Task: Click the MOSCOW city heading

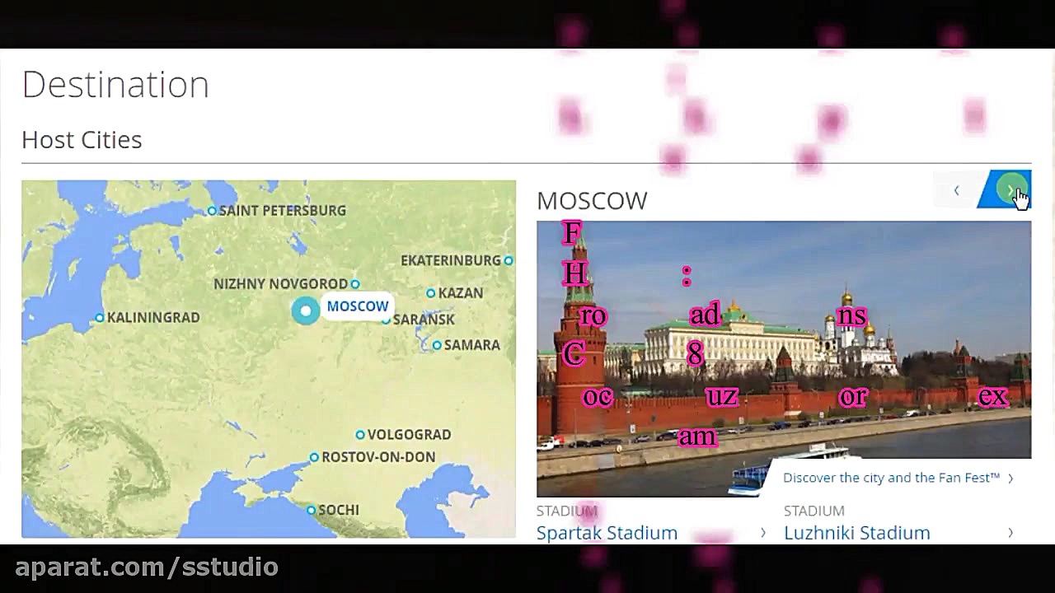Action: (592, 200)
